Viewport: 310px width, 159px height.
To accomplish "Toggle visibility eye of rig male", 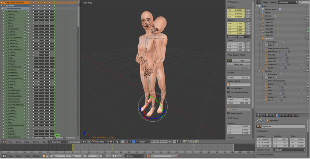I will point(301,71).
